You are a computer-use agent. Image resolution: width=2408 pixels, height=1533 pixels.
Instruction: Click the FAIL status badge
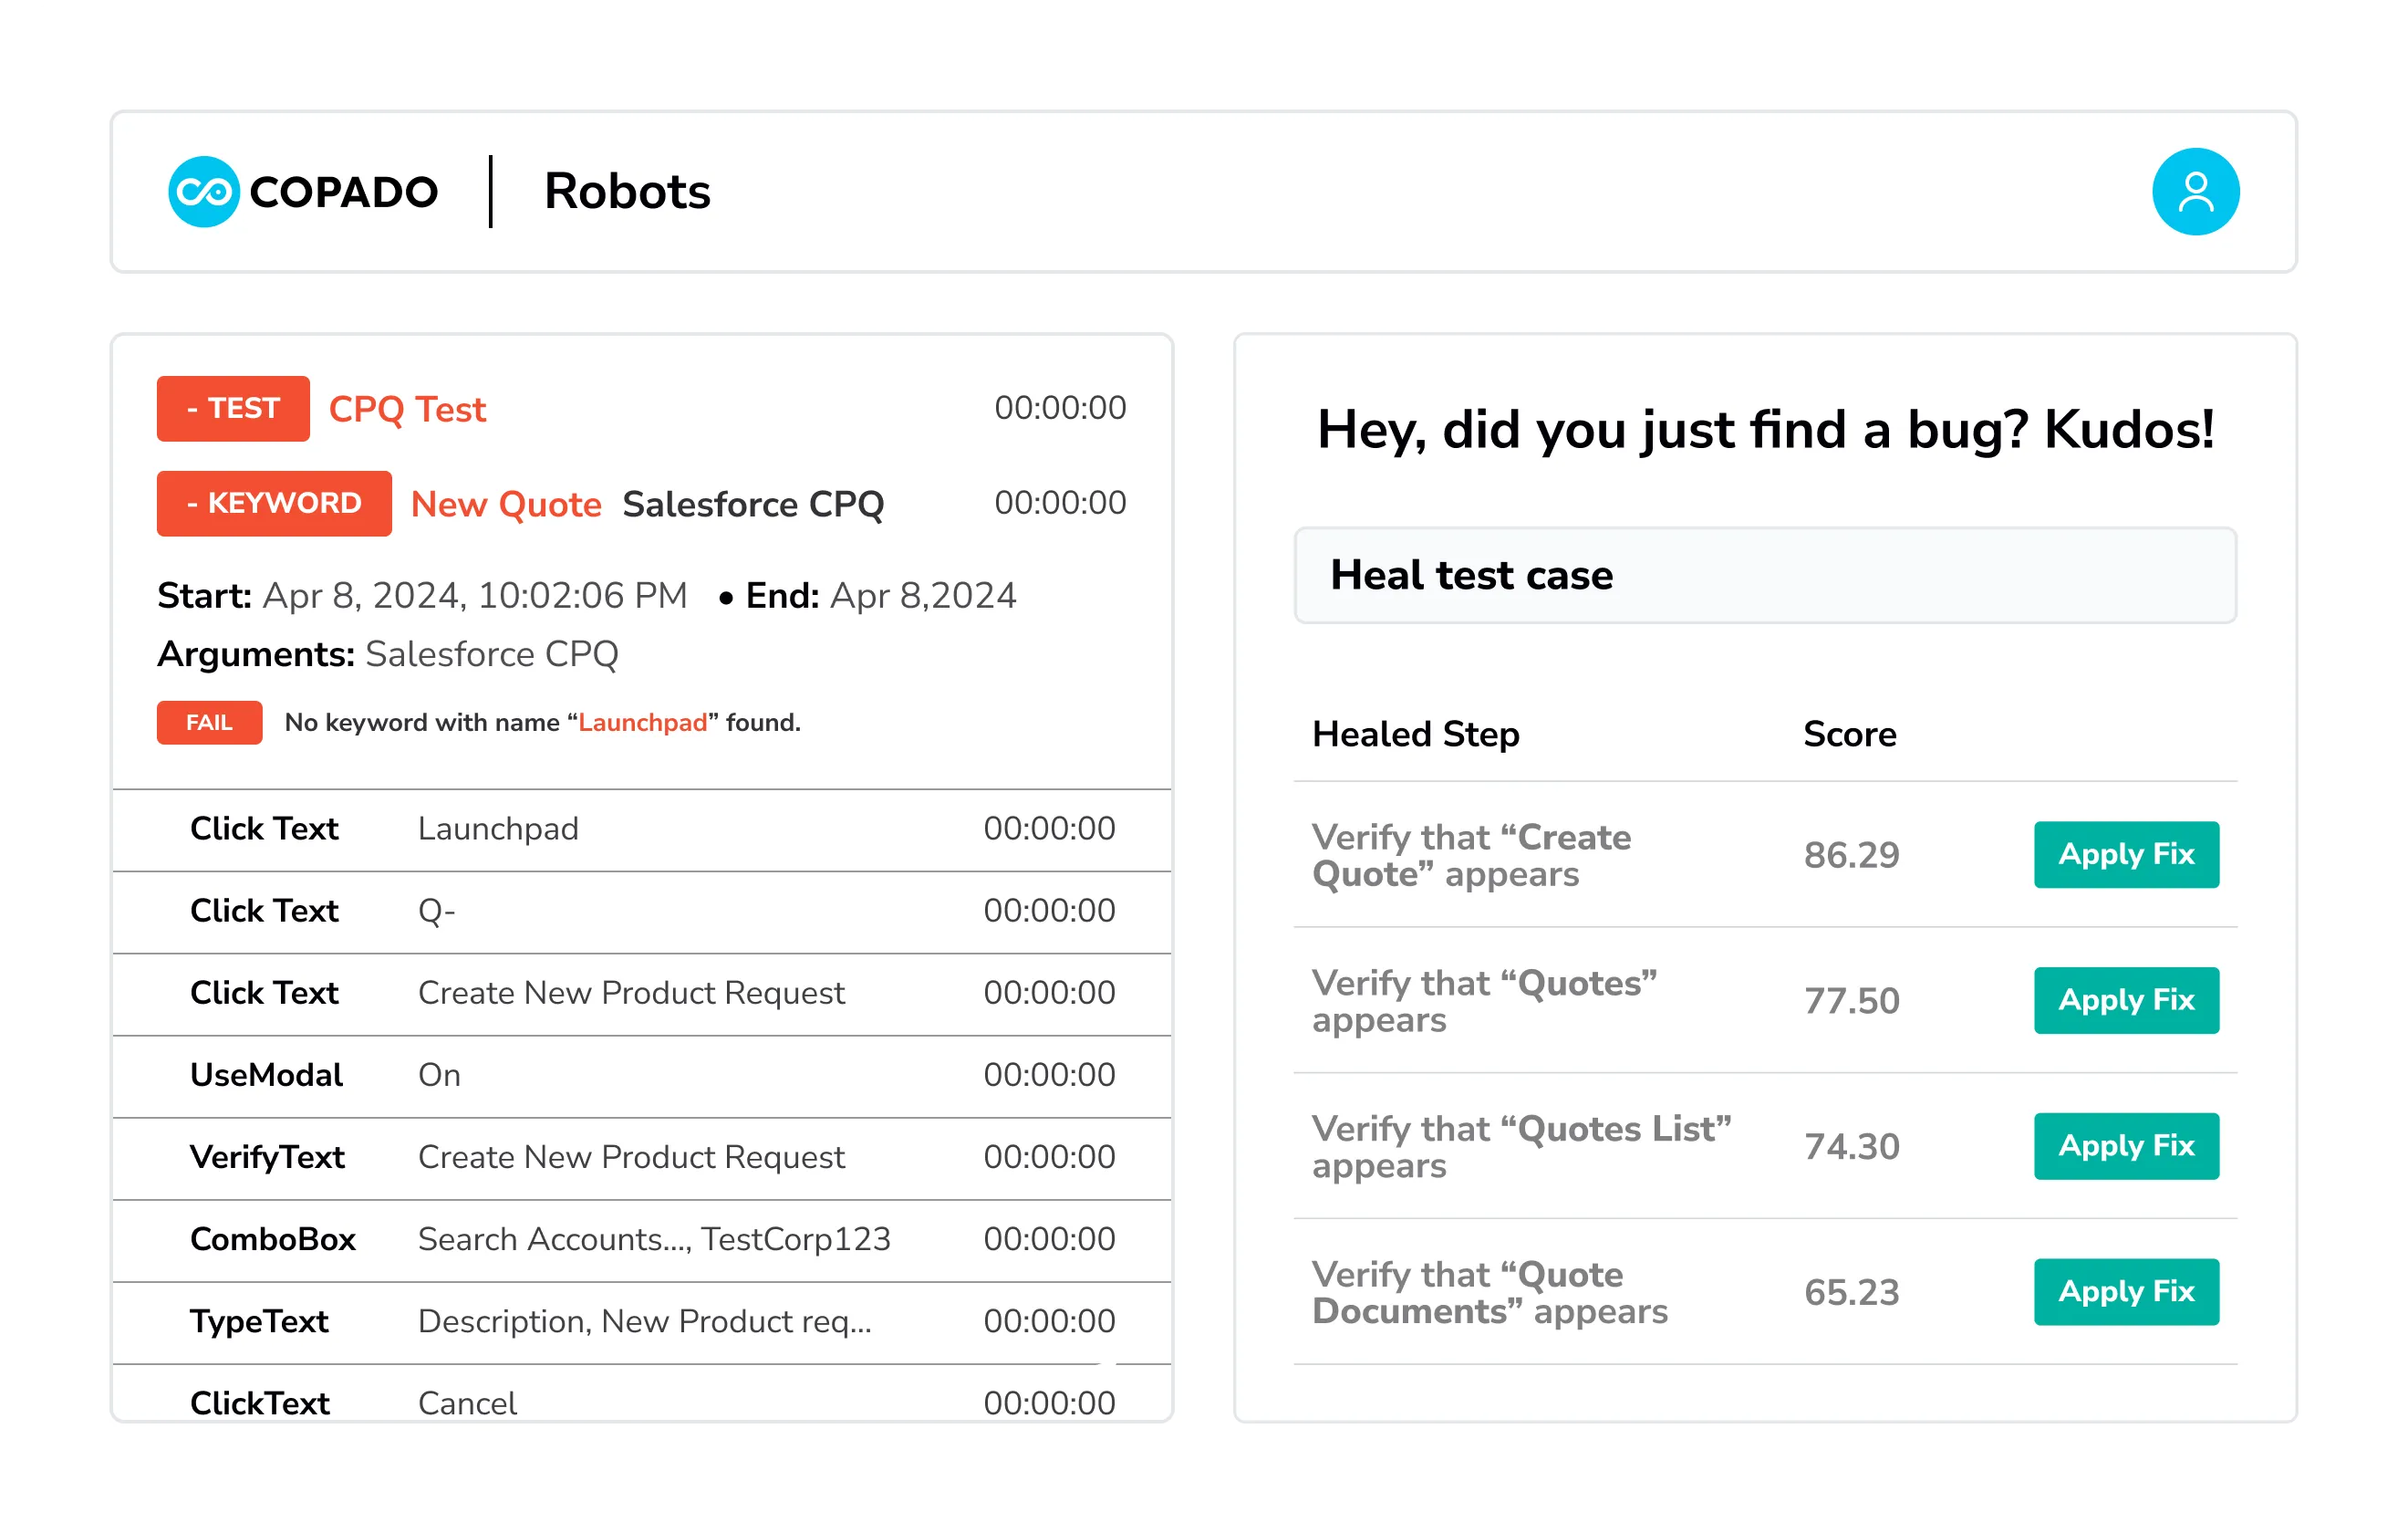(209, 722)
